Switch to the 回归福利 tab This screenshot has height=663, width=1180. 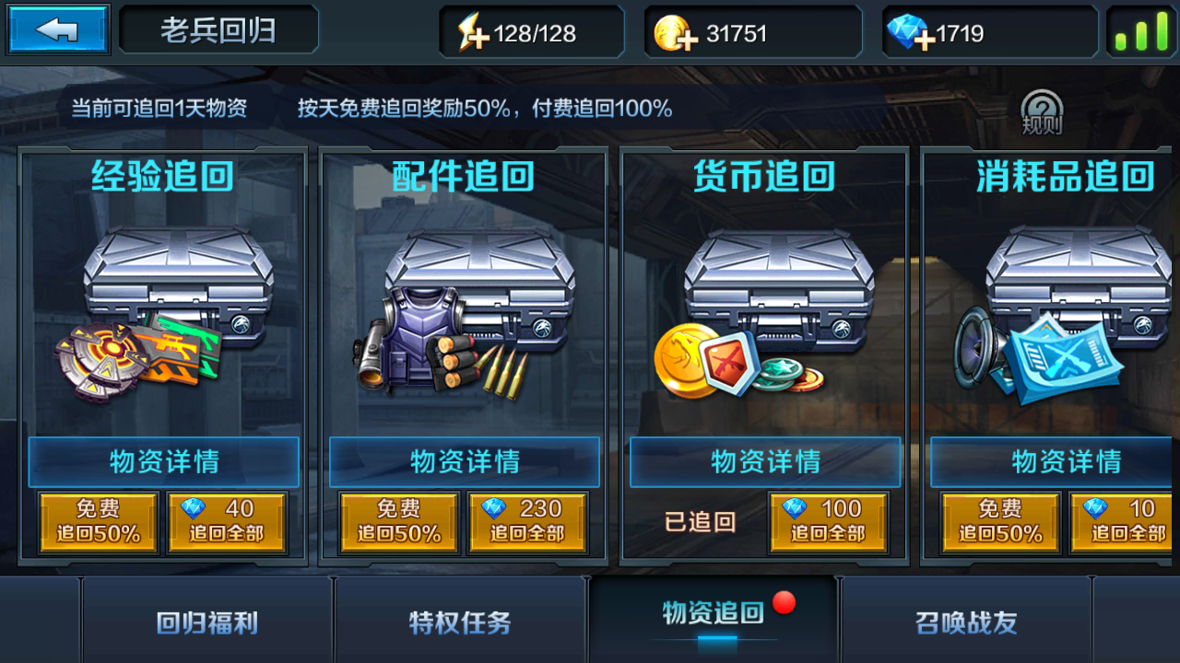pyautogui.click(x=206, y=622)
